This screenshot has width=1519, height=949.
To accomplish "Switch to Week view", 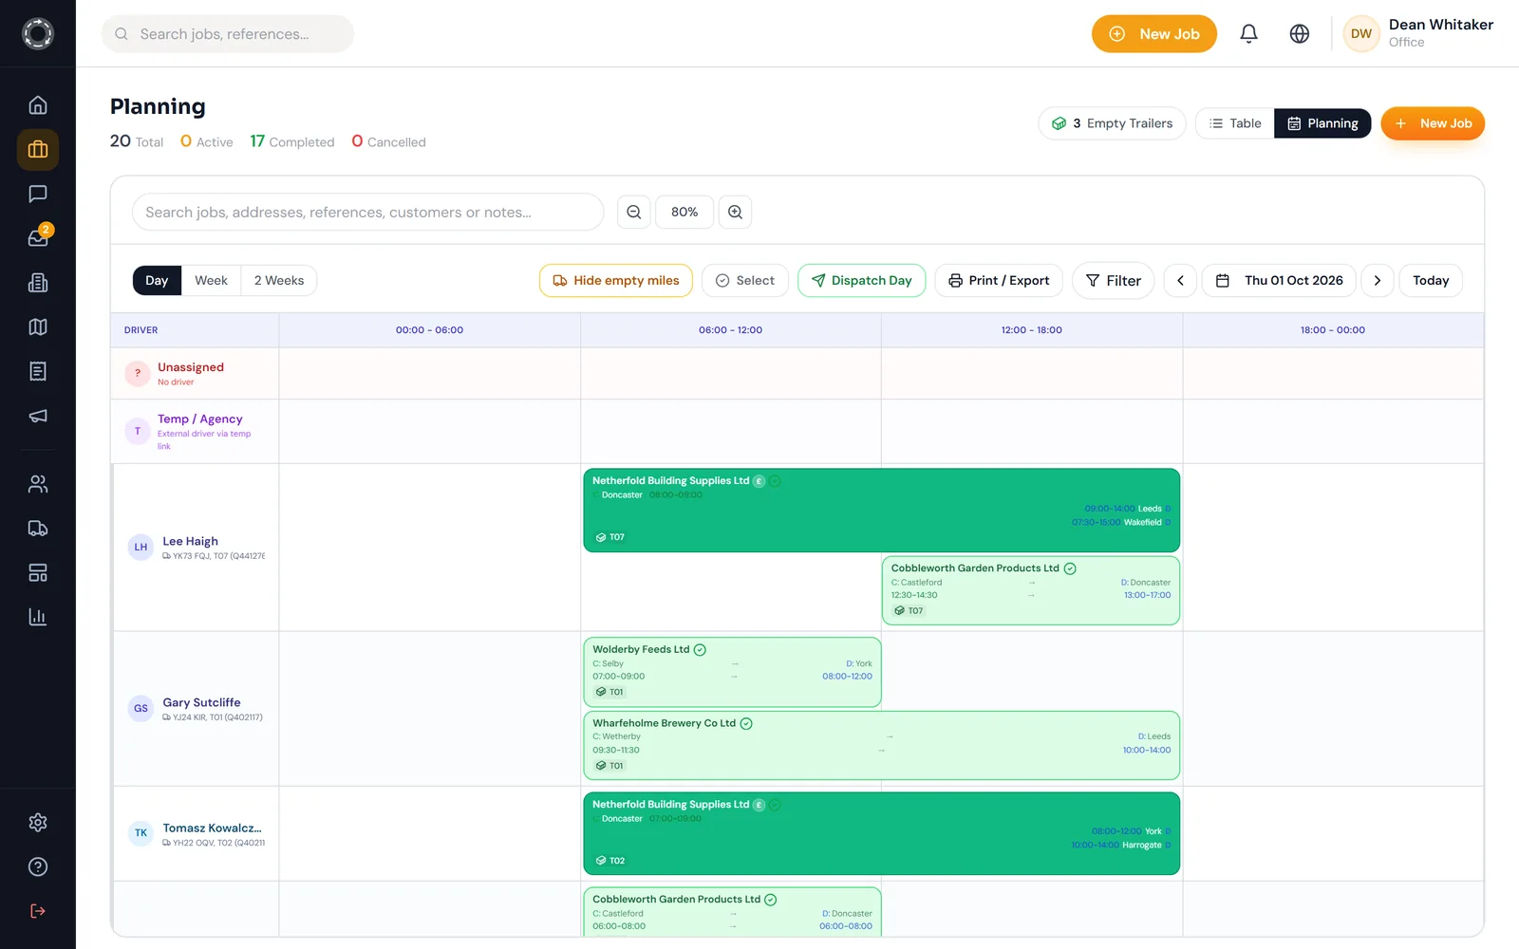I will [211, 281].
